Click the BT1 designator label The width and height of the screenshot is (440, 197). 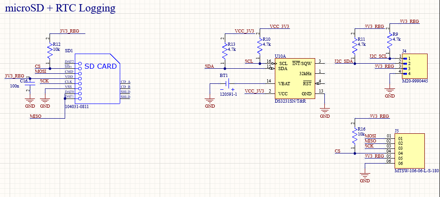point(224,76)
